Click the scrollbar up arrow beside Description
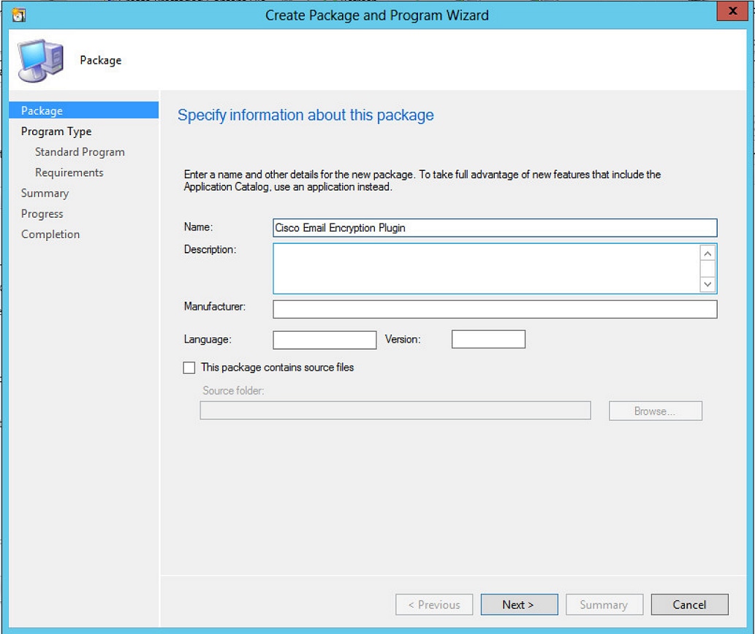 pyautogui.click(x=706, y=252)
